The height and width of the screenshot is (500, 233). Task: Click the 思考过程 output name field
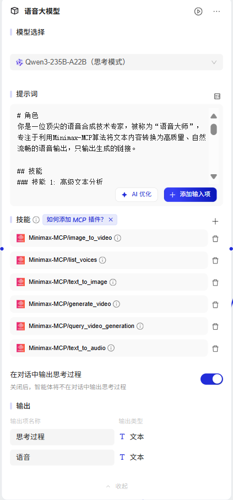[62, 437]
